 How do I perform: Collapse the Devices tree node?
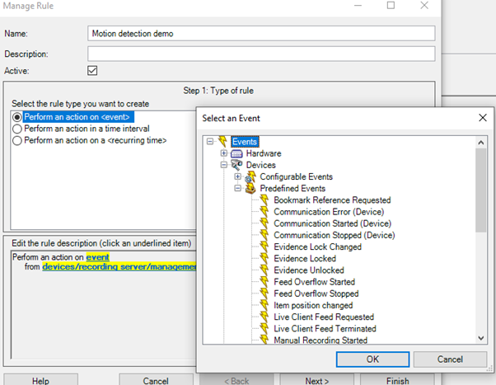tap(223, 165)
